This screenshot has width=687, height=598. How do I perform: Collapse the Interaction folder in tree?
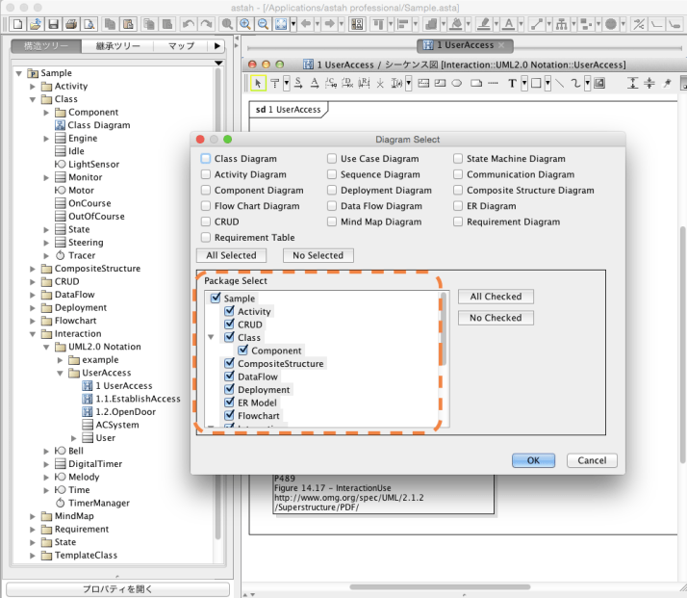click(x=32, y=334)
